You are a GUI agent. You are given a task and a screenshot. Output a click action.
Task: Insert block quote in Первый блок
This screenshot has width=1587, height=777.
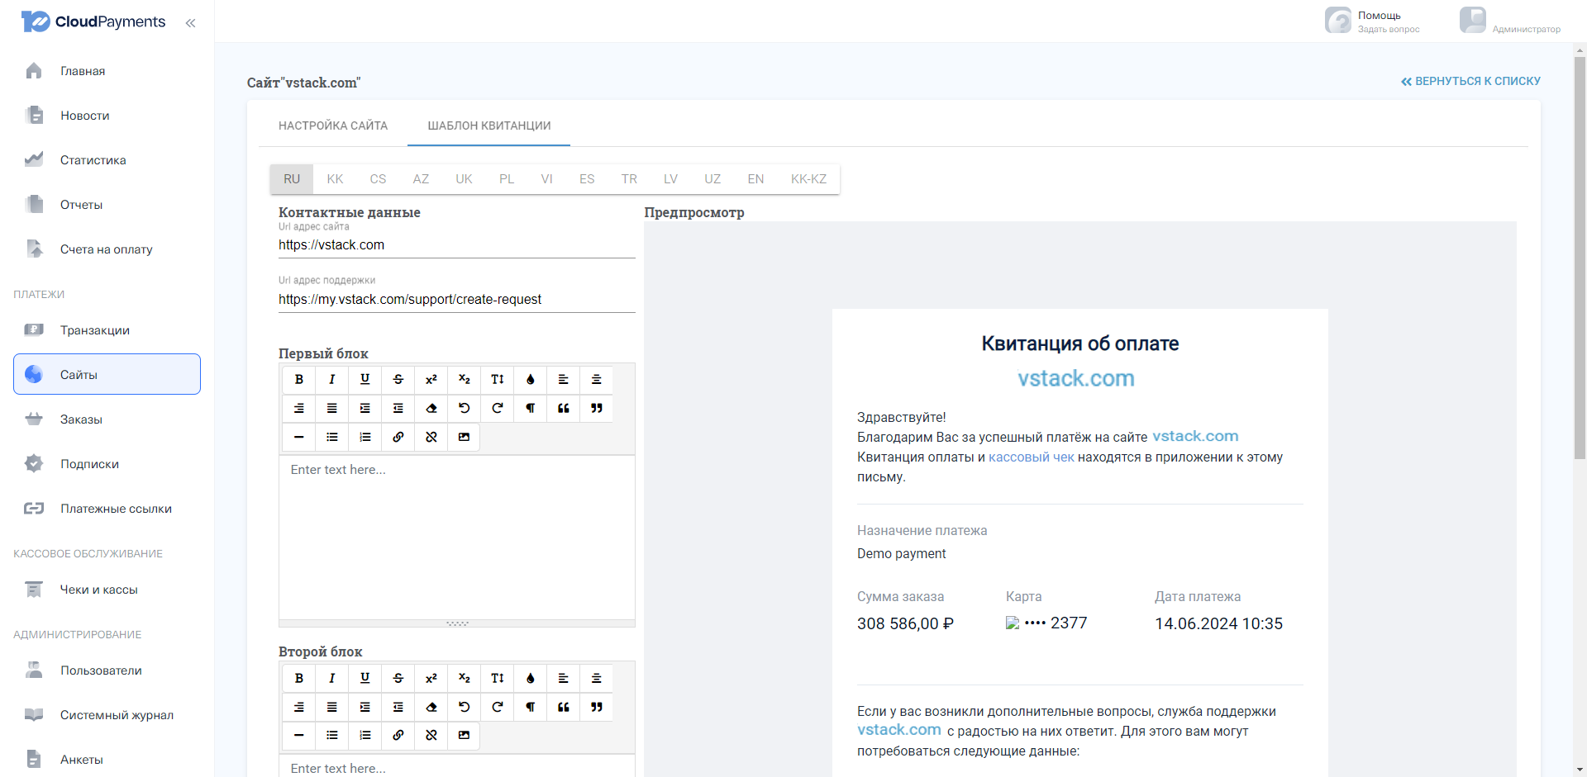click(x=564, y=408)
